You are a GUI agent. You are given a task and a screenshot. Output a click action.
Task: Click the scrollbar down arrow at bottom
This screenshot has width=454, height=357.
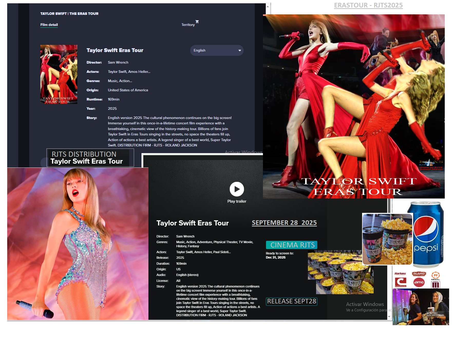tap(389, 317)
